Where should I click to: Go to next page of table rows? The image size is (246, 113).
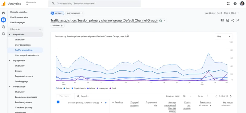[231, 96]
